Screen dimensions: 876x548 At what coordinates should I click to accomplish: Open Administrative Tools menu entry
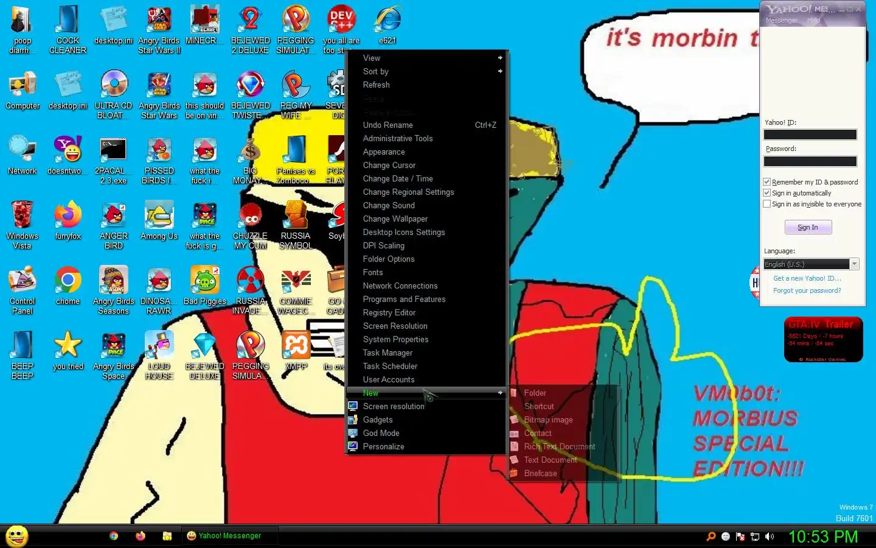426,138
